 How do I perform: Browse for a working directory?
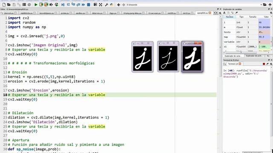click(x=265, y=5)
